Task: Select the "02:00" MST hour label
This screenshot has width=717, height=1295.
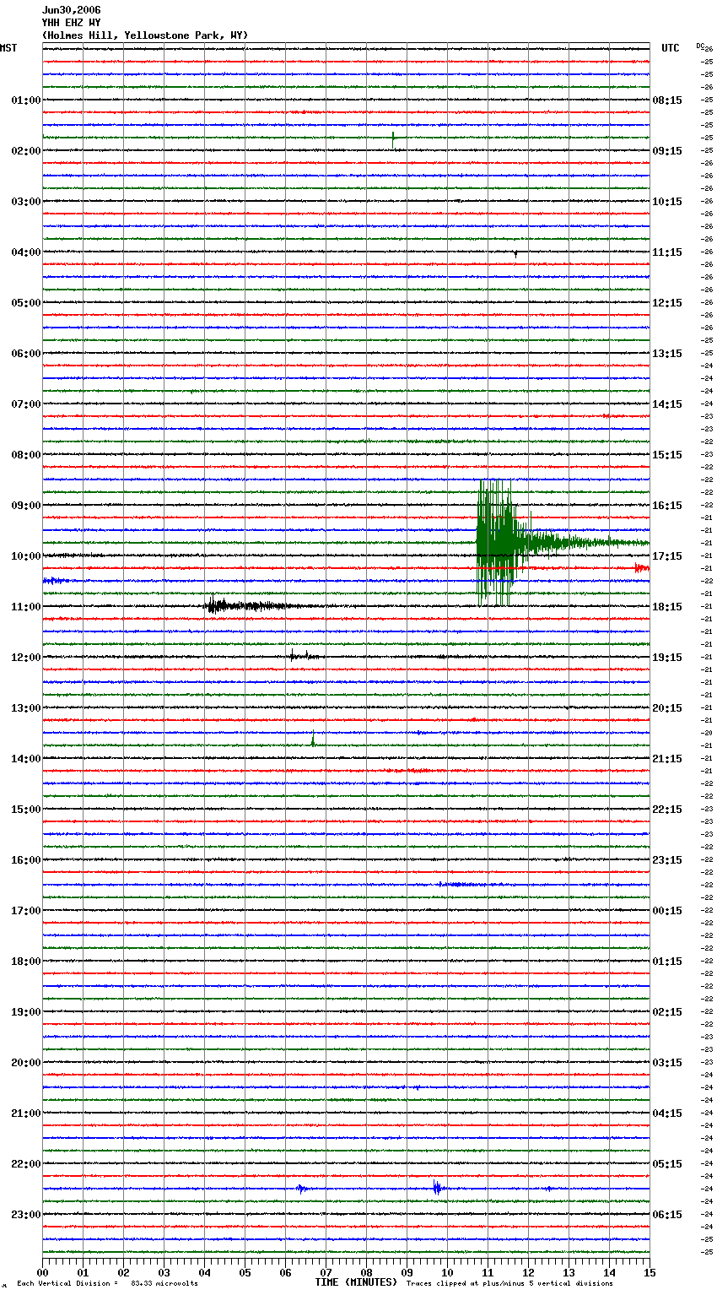Action: [x=26, y=151]
